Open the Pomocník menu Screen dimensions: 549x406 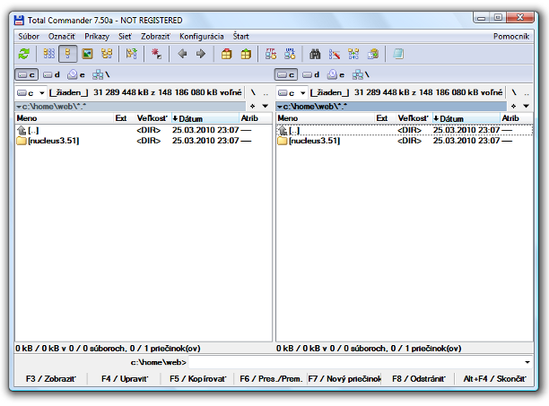[x=511, y=37]
